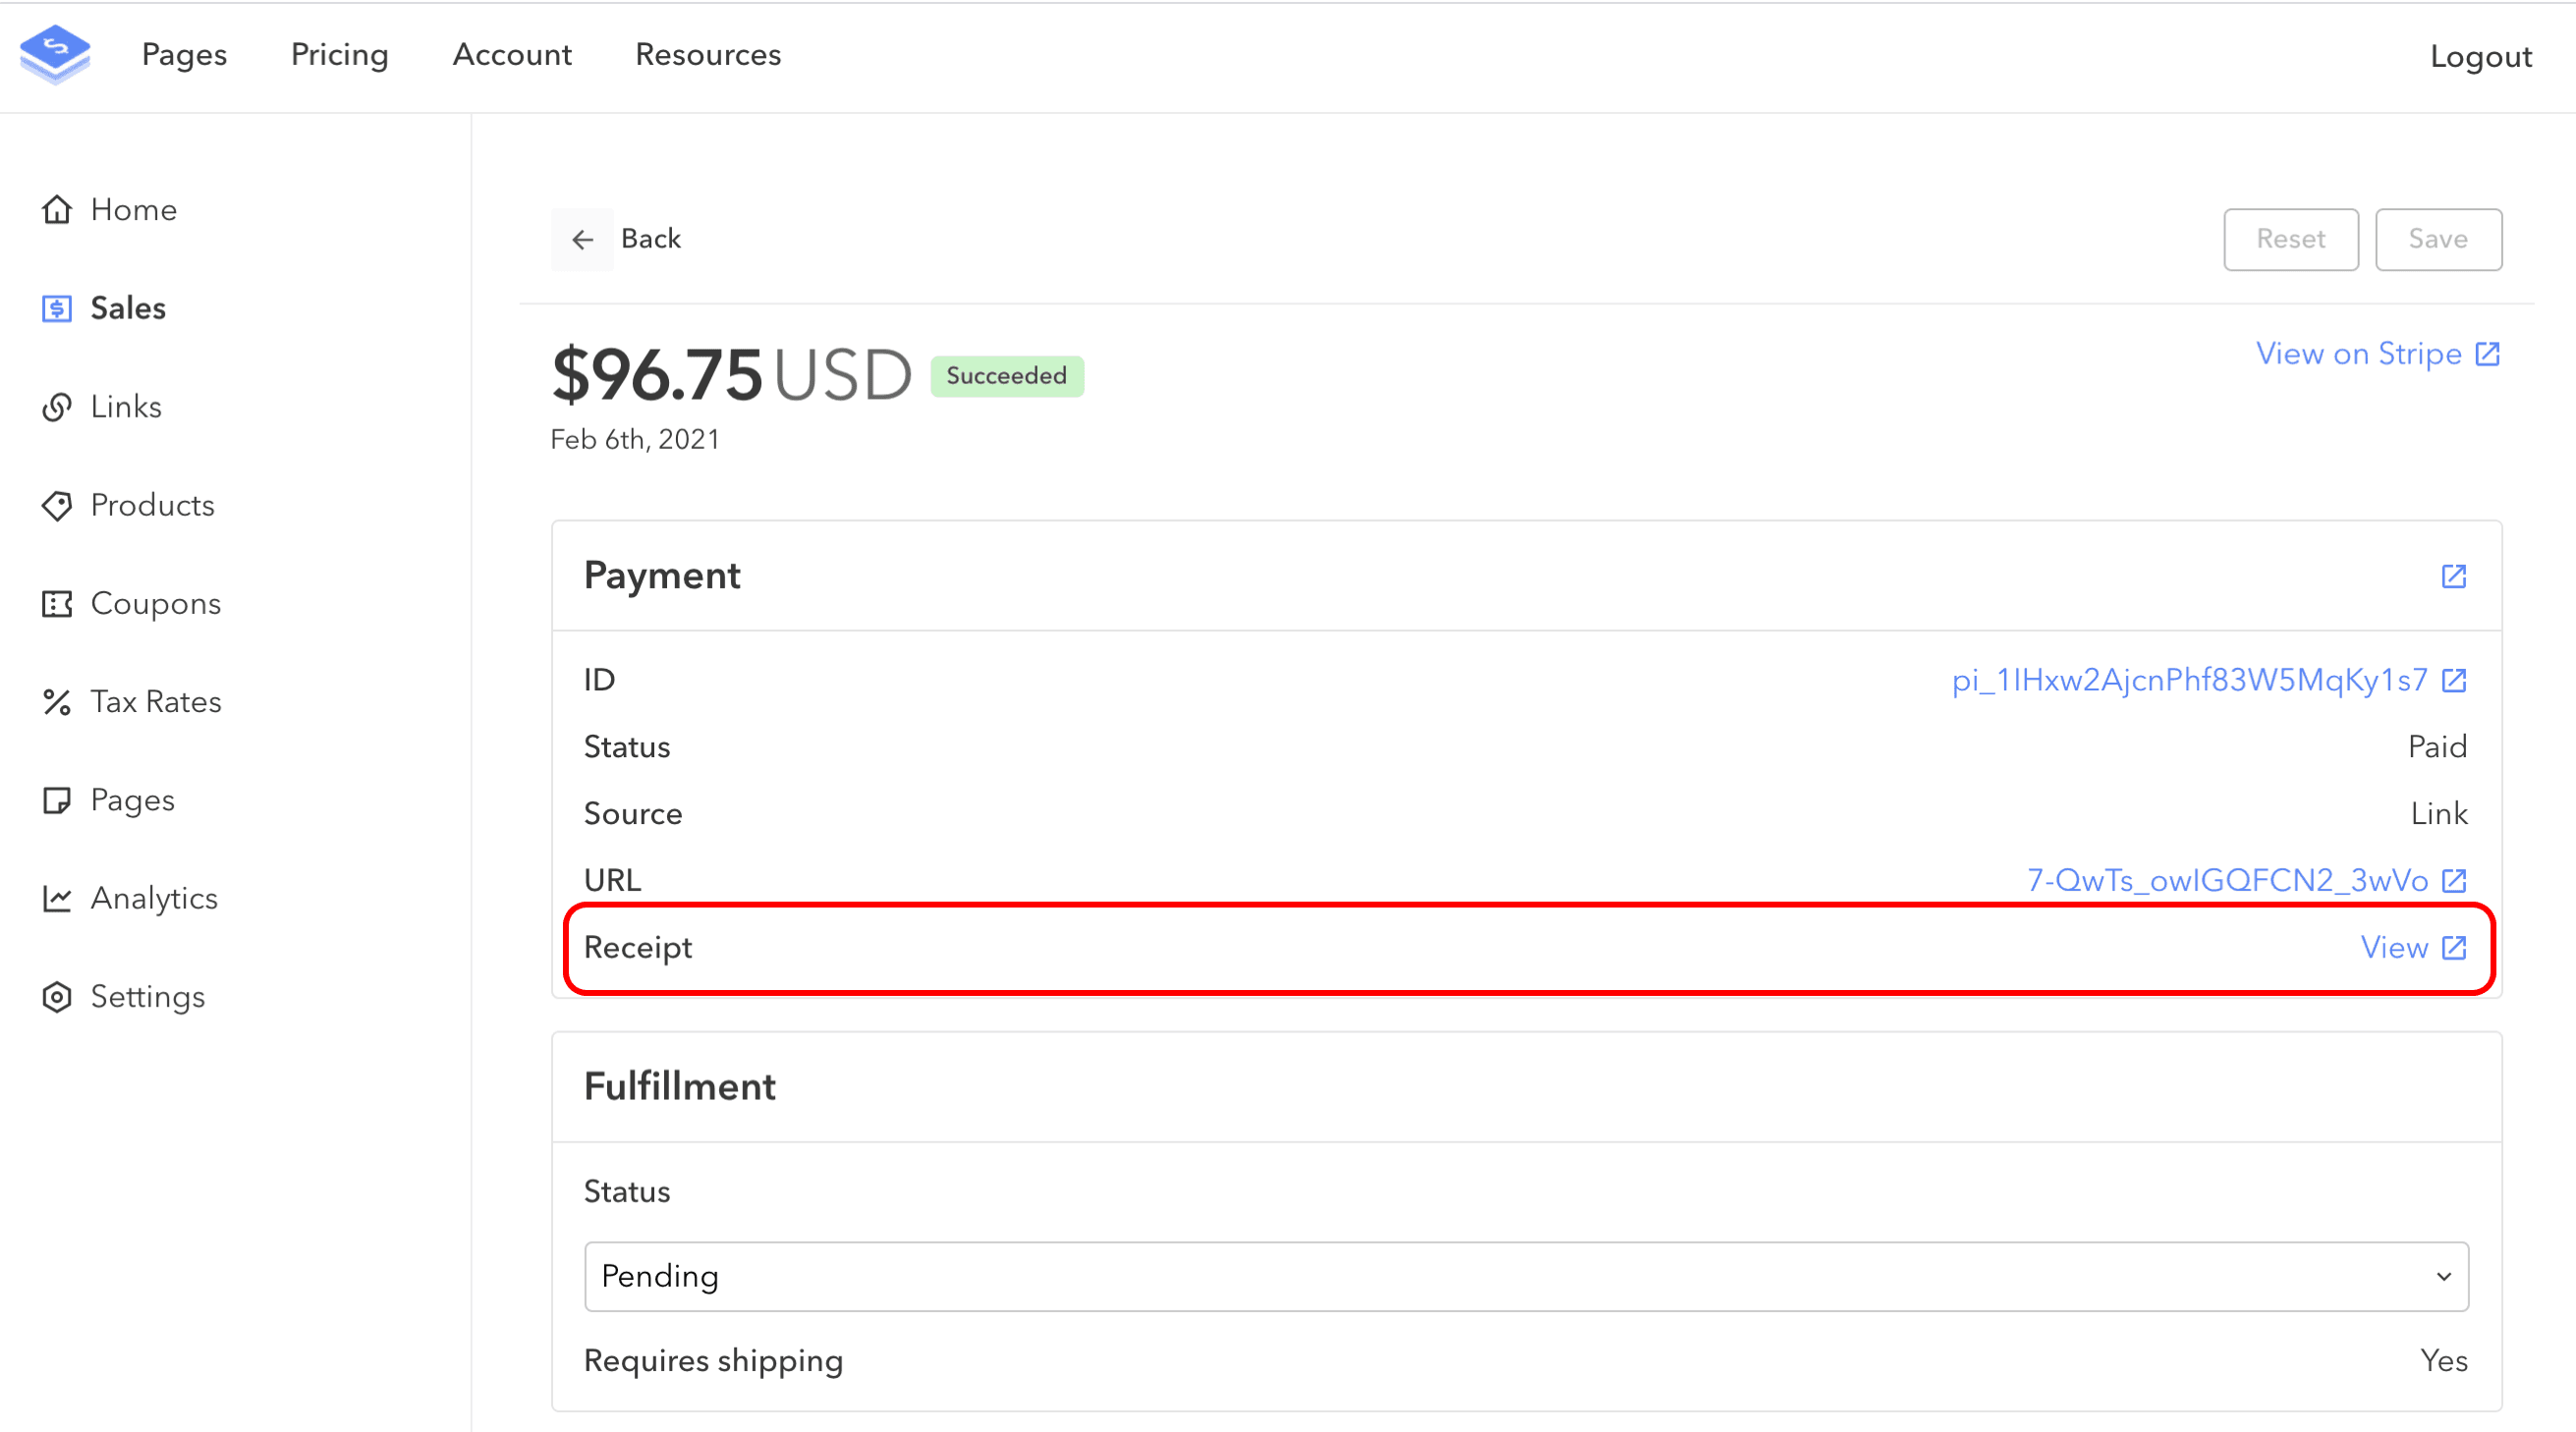The image size is (2576, 1432).
Task: Click the Save button
Action: (2437, 239)
